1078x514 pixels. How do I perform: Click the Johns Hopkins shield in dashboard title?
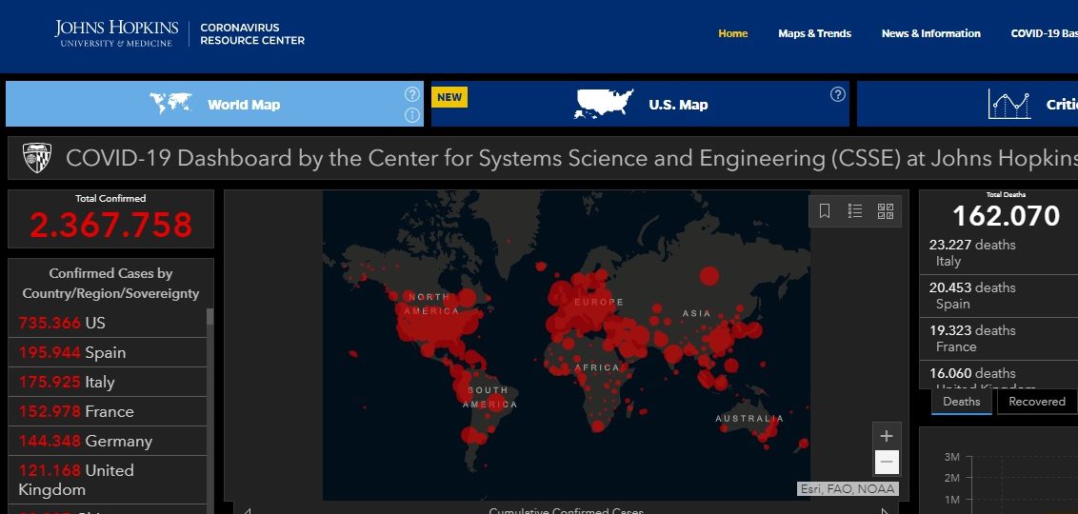pos(36,158)
